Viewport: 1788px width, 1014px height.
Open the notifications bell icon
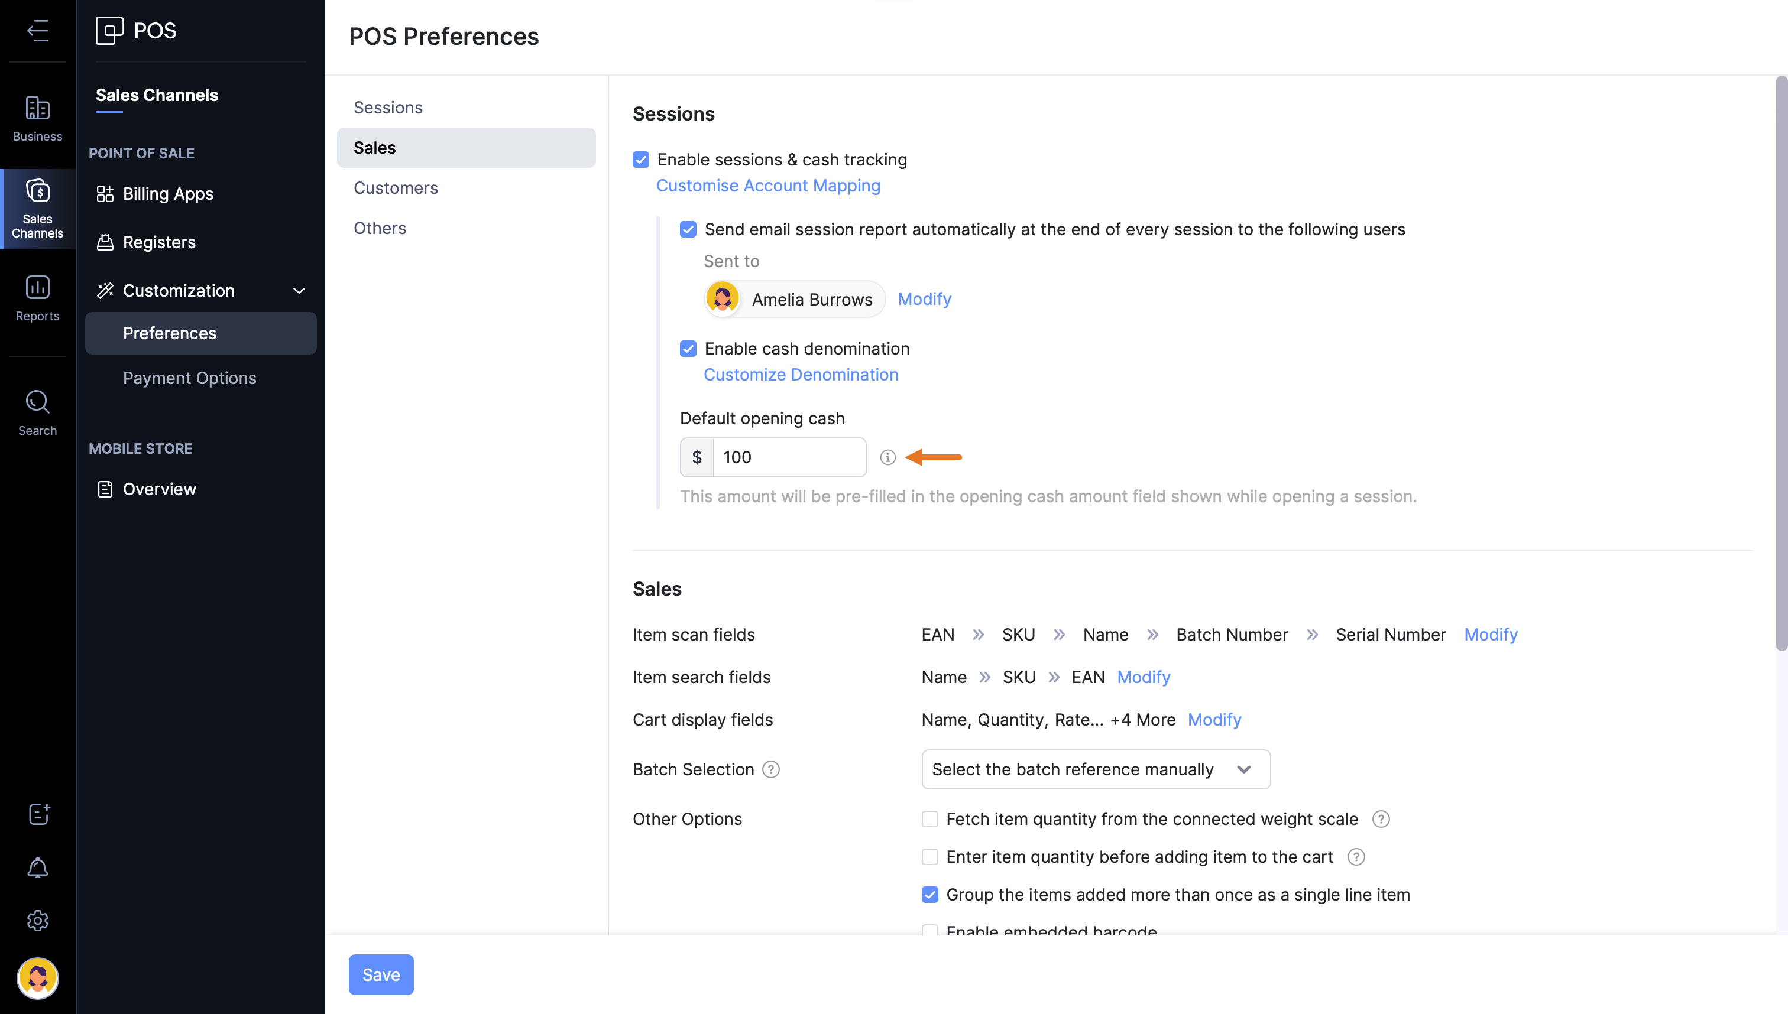tap(38, 867)
